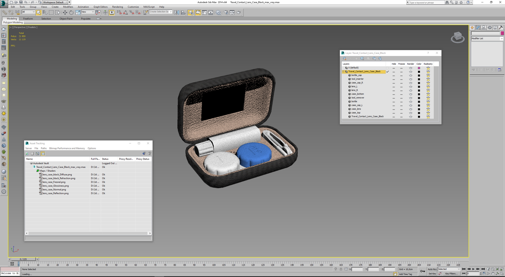Click black color swatch for case_lens

click(419, 109)
